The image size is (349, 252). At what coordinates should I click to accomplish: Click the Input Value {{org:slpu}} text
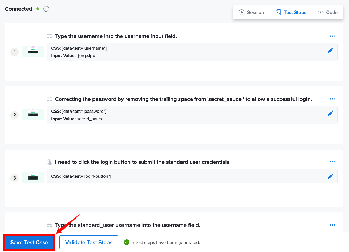pyautogui.click(x=74, y=56)
